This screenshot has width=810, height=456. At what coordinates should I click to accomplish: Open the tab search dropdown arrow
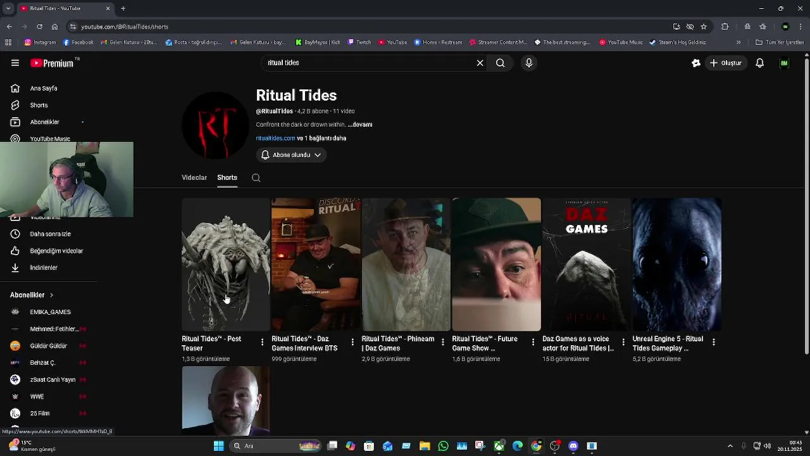8,8
